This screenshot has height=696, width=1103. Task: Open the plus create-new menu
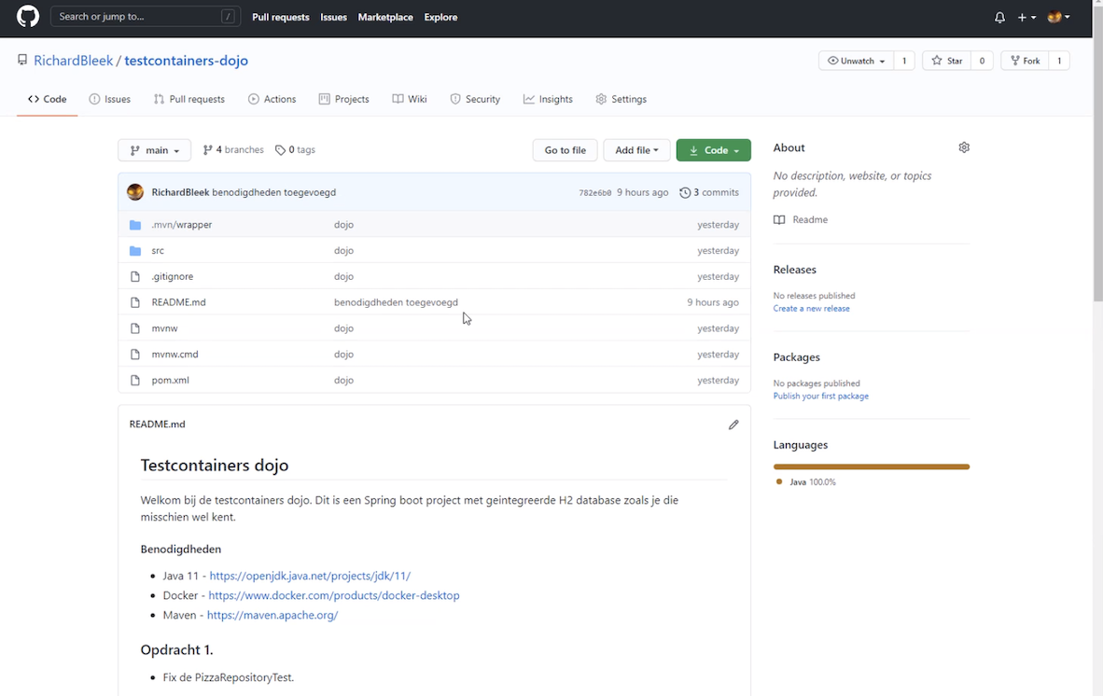click(x=1026, y=17)
